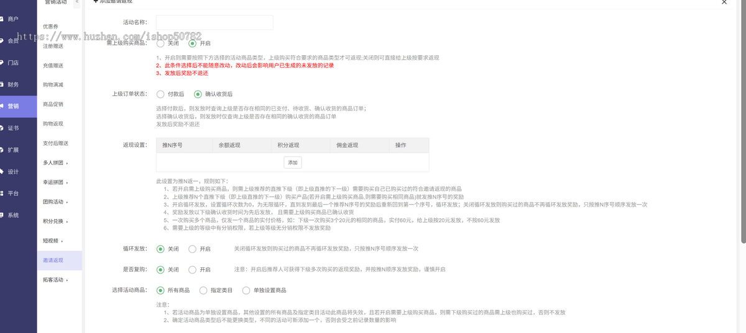Click the 返现设置 field label

[134, 145]
